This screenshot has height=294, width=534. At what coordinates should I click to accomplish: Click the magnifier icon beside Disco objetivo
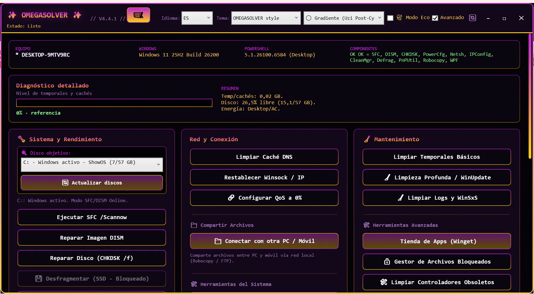coord(24,153)
